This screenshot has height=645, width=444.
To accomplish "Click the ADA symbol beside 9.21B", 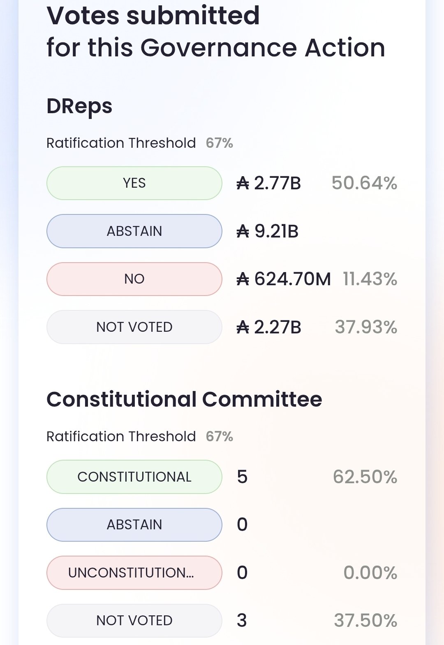I will [243, 231].
